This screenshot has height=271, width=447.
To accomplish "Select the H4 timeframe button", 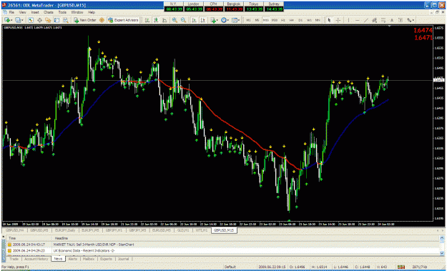I will 292,20.
